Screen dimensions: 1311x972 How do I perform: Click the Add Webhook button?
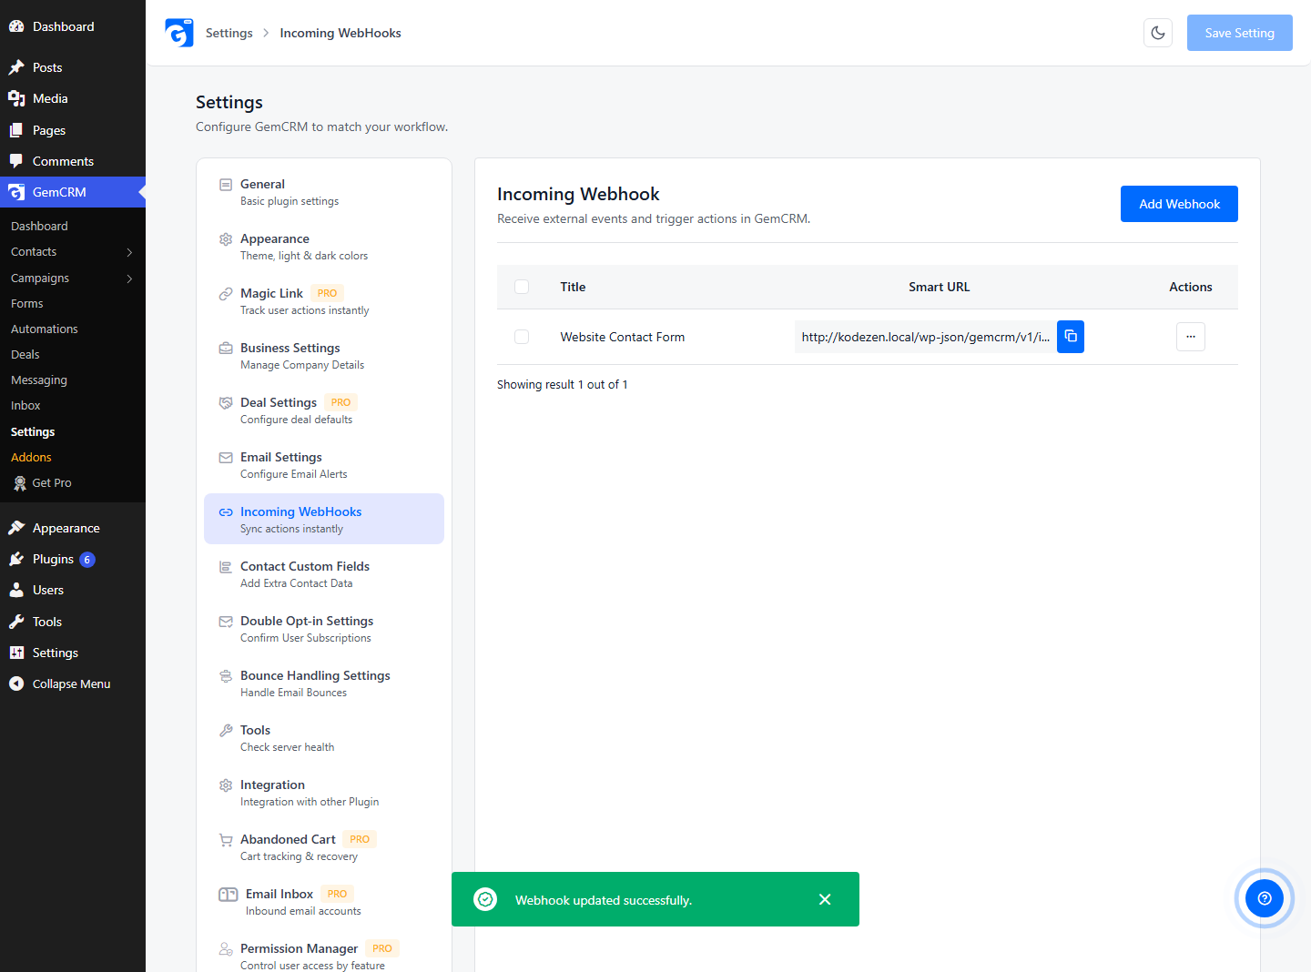[1179, 204]
